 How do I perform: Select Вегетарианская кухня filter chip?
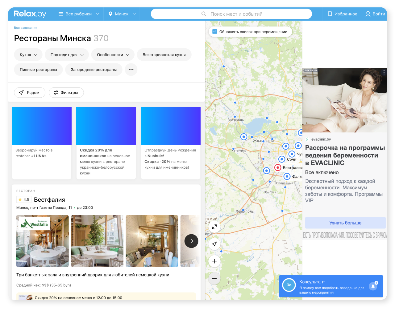click(164, 54)
